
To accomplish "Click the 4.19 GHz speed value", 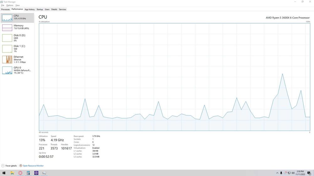I will click(x=57, y=140).
